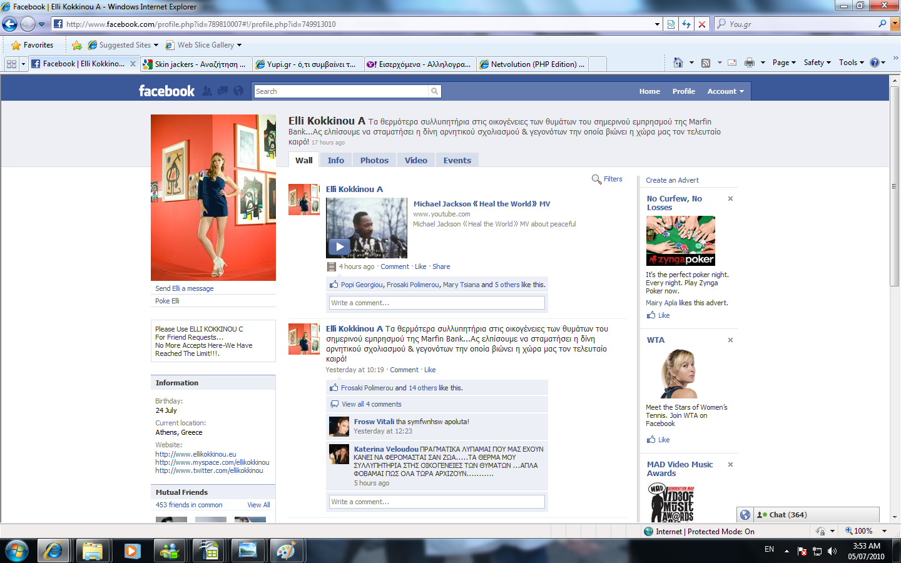Click Send Elli a message link
Viewport: 901px width, 563px height.
tap(185, 288)
